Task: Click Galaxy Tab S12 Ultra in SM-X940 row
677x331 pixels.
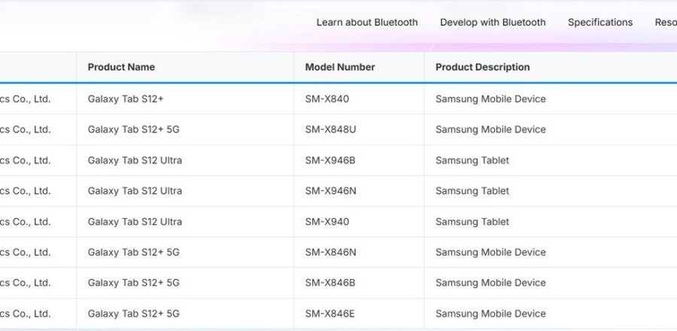Action: coord(135,221)
